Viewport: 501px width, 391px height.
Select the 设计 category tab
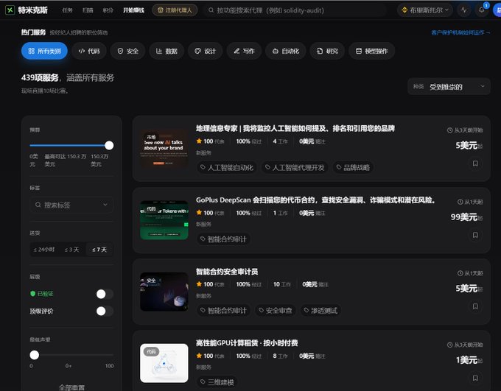205,51
